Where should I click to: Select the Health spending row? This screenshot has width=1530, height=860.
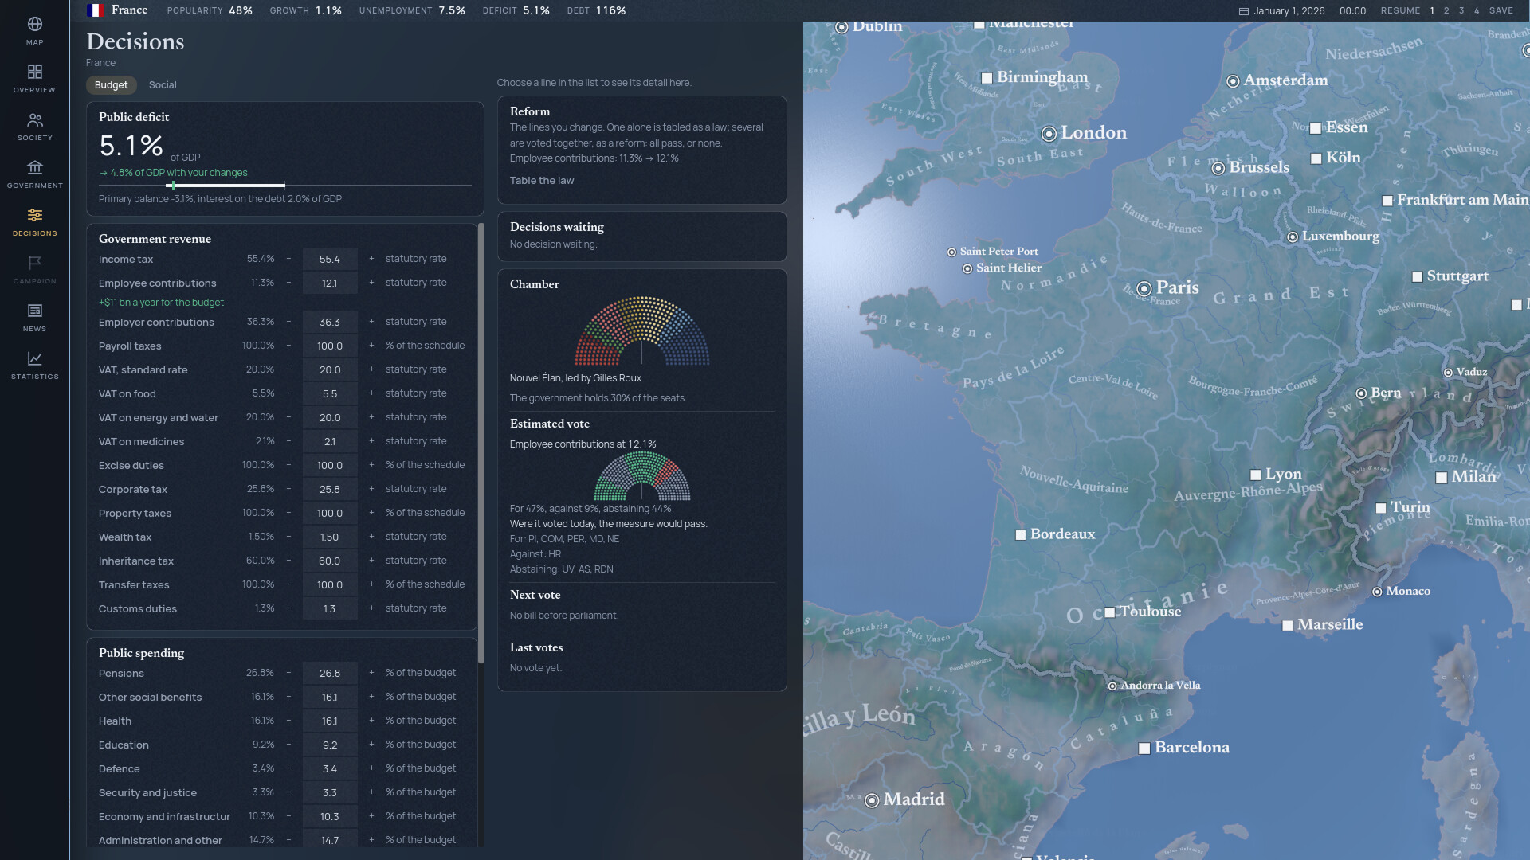(x=282, y=721)
